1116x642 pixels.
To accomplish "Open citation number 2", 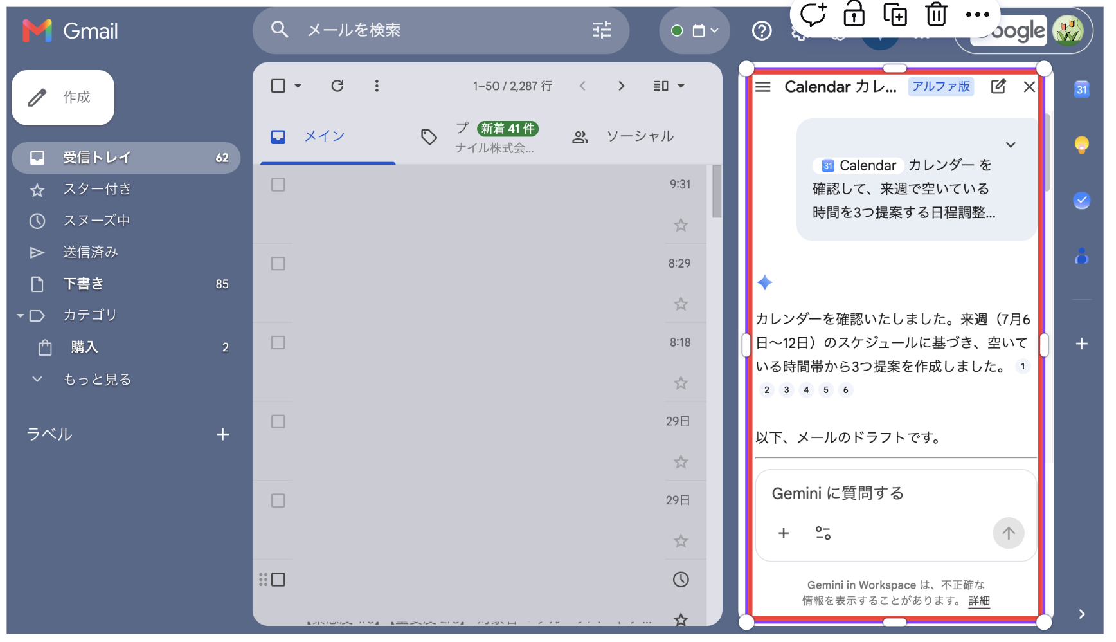I will 766,390.
